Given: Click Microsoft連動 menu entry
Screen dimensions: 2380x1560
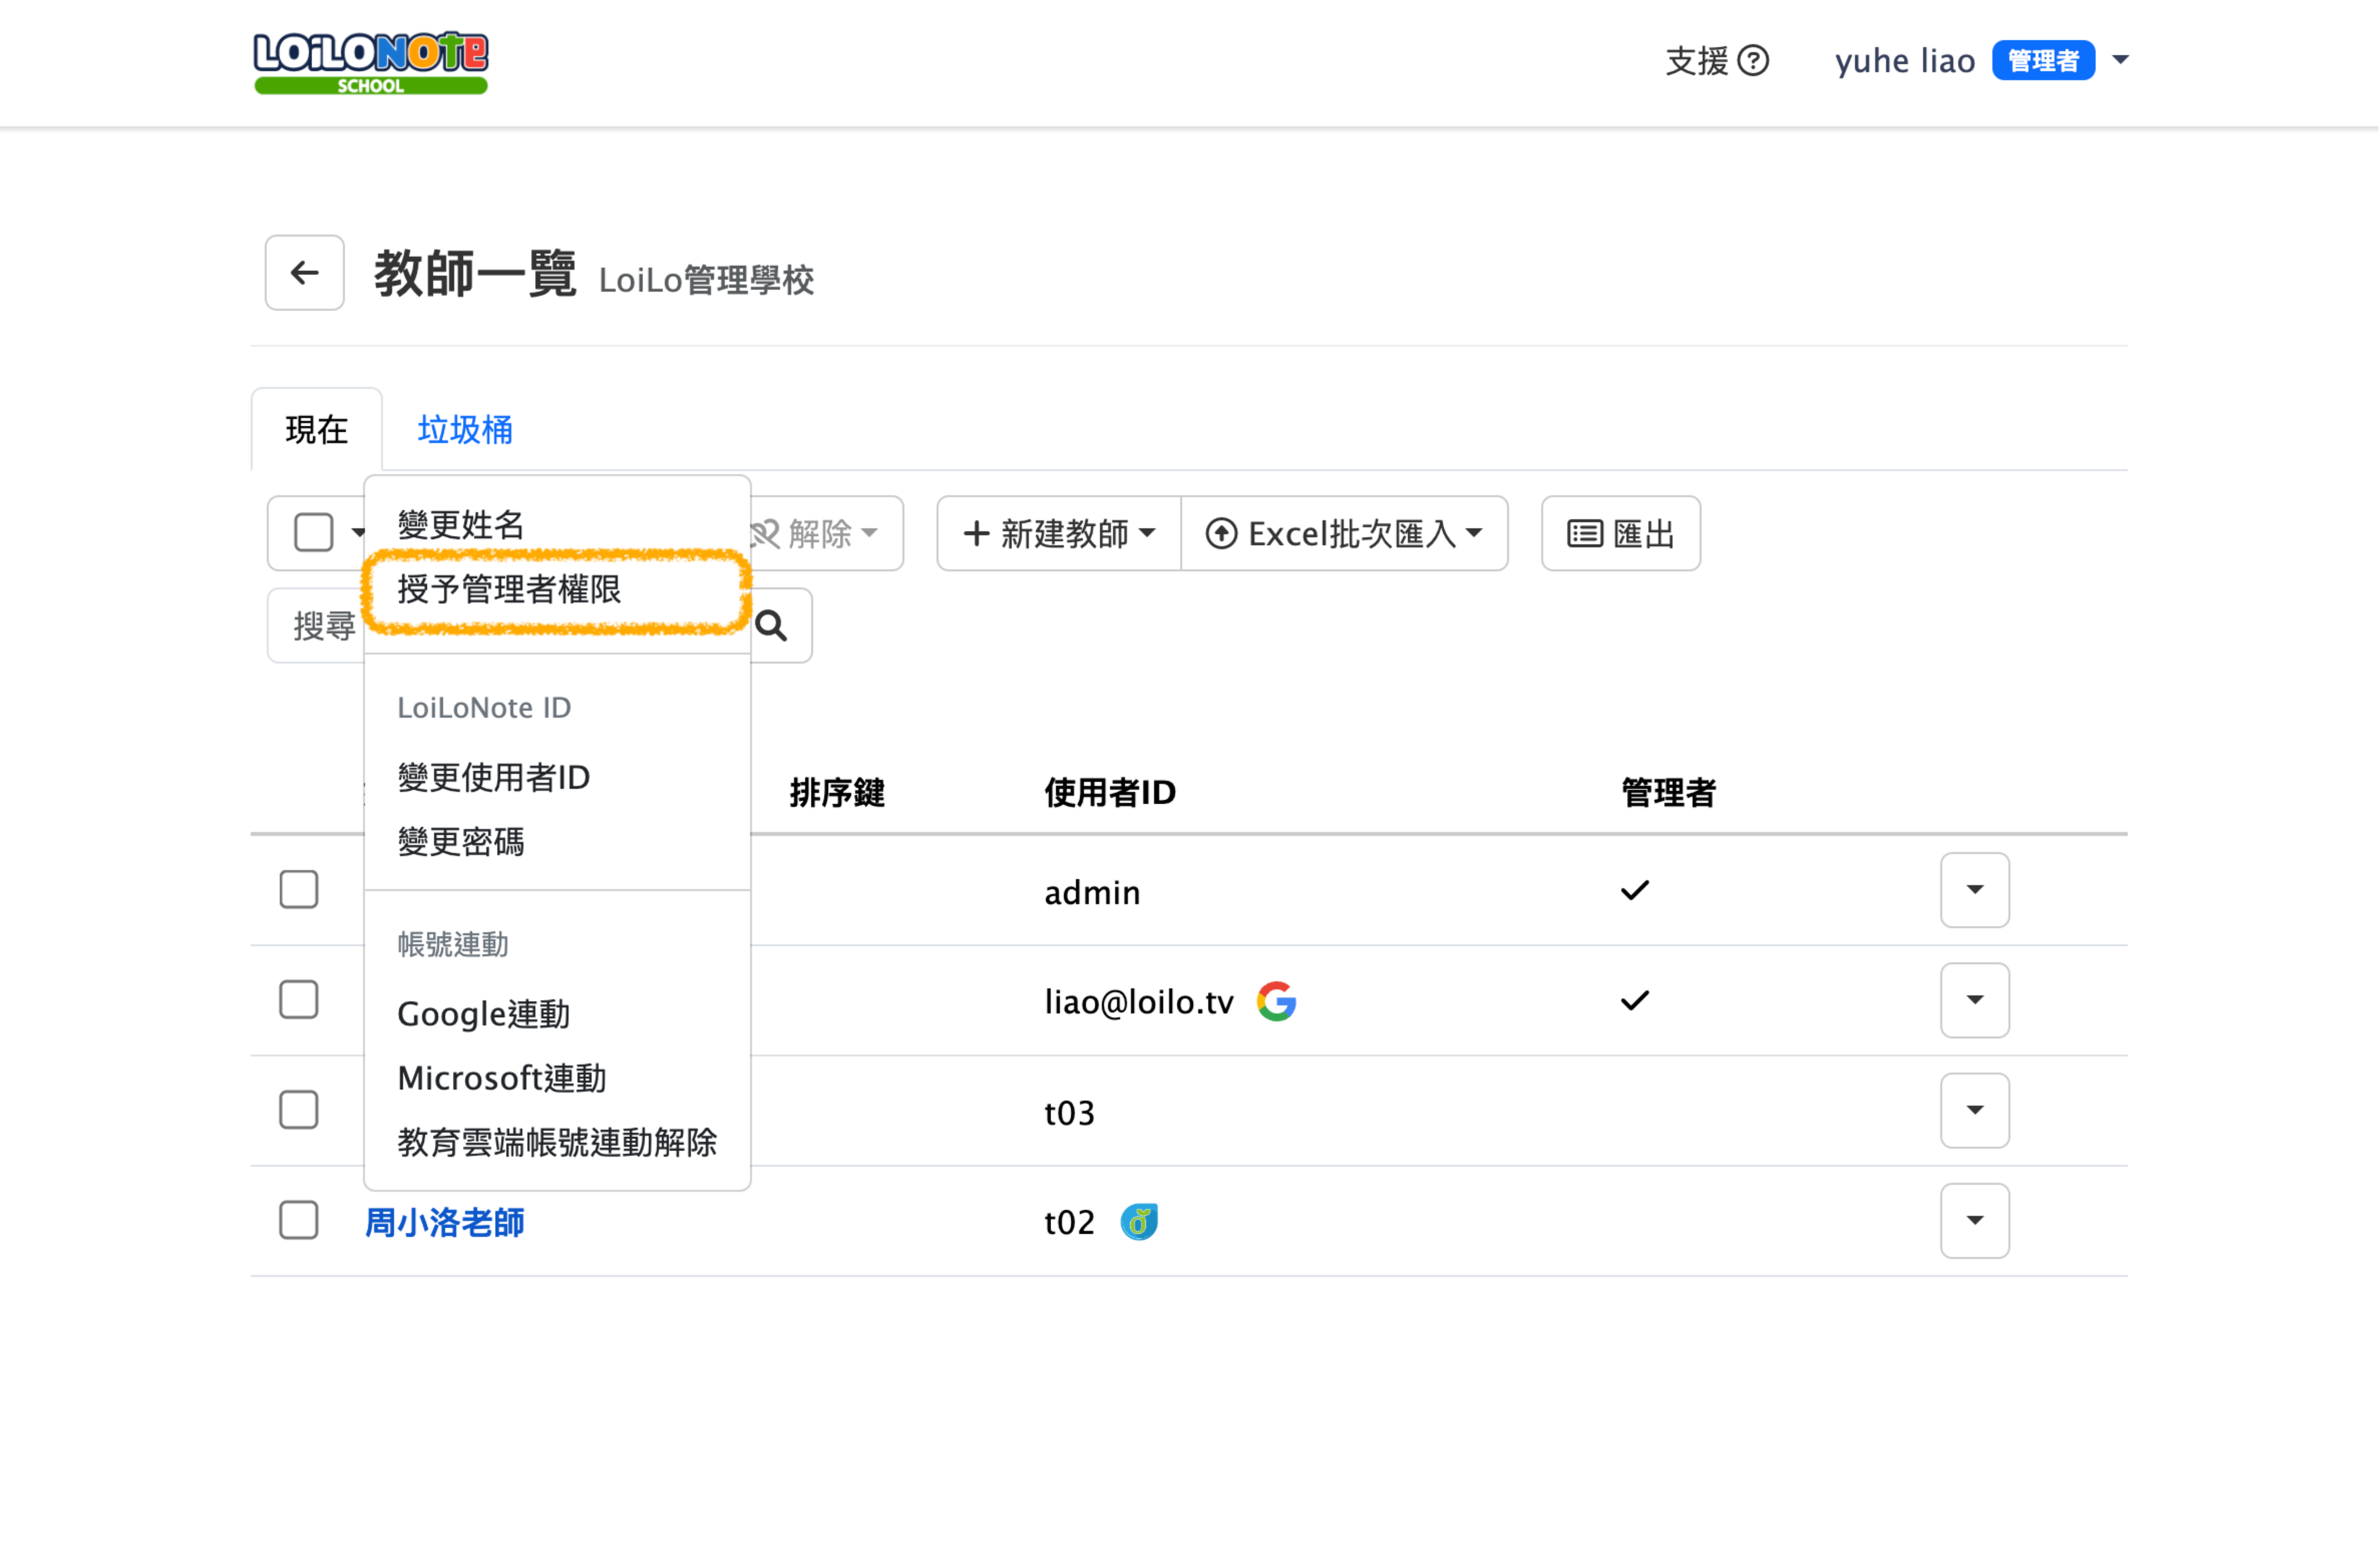Looking at the screenshot, I should [x=502, y=1078].
